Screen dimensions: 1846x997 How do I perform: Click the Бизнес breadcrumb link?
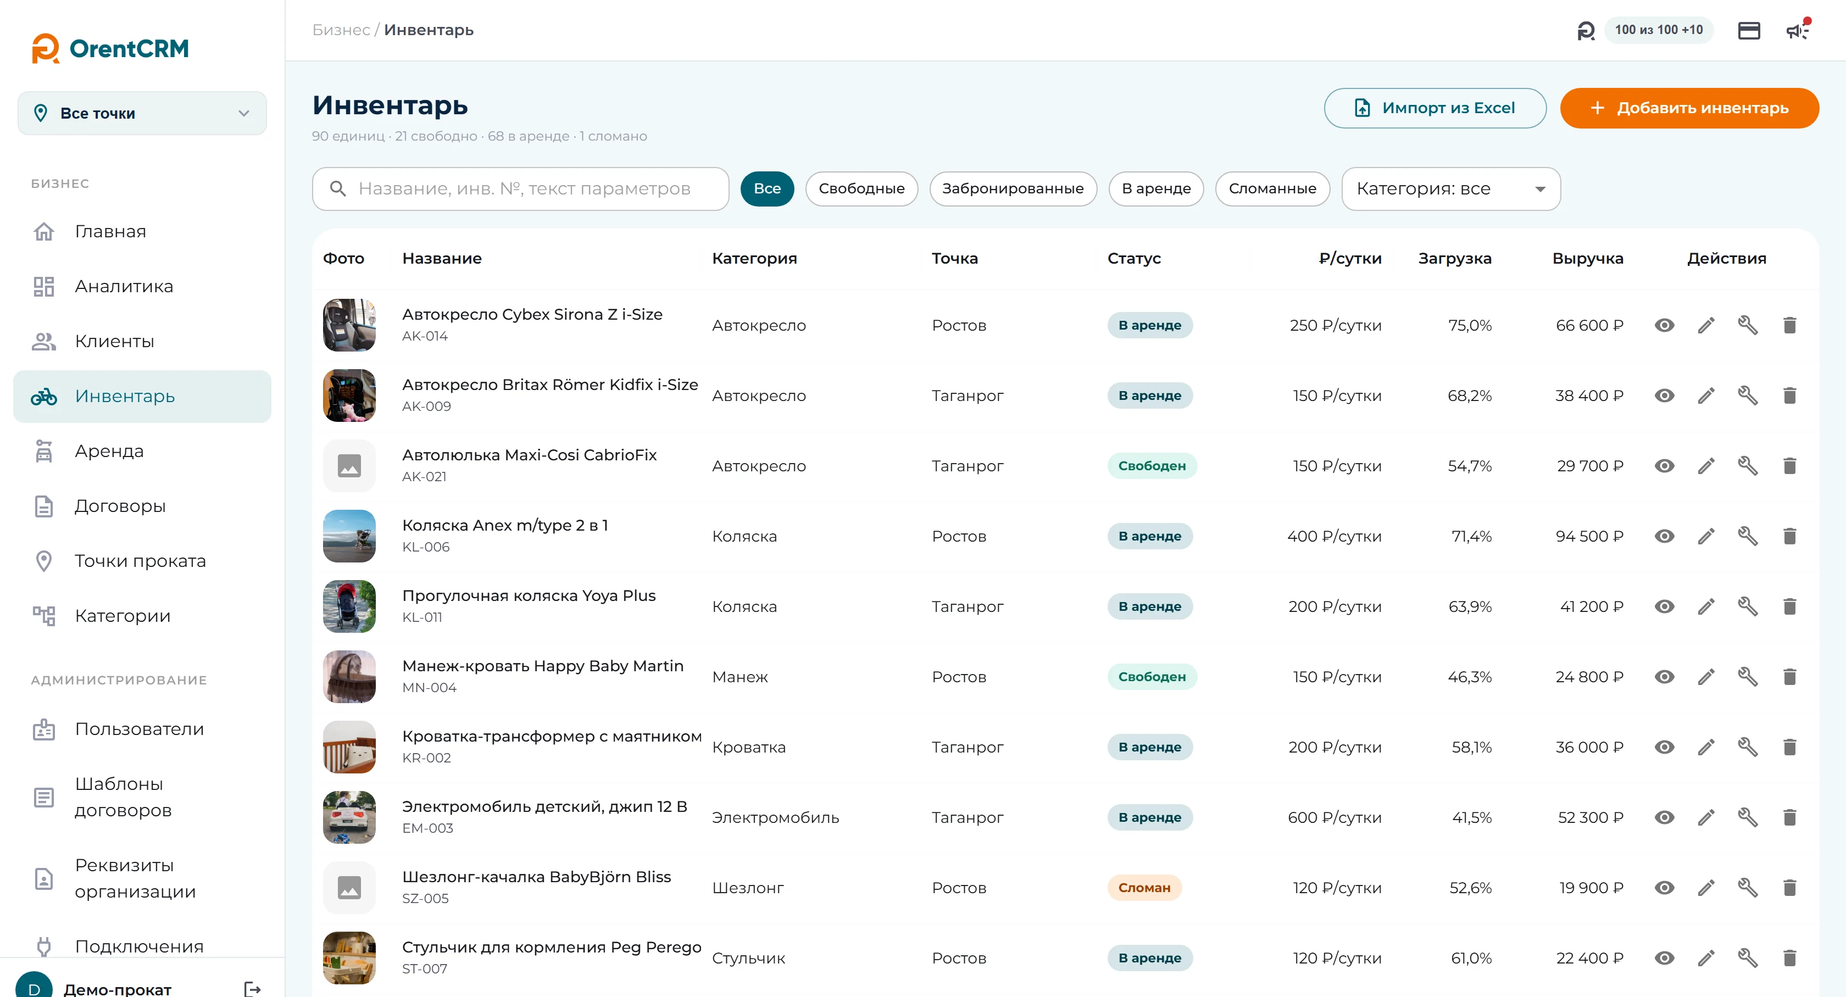(341, 30)
